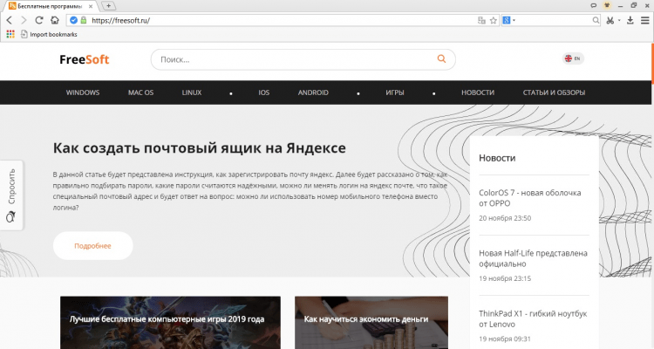This screenshot has height=349, width=654.
Task: Reload the page with the refresh icon
Action: (38, 20)
